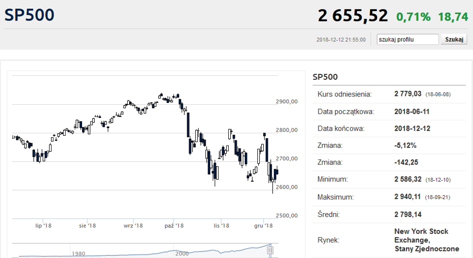Click the 'paź '18' x-axis label
The width and height of the screenshot is (473, 258).
click(174, 226)
